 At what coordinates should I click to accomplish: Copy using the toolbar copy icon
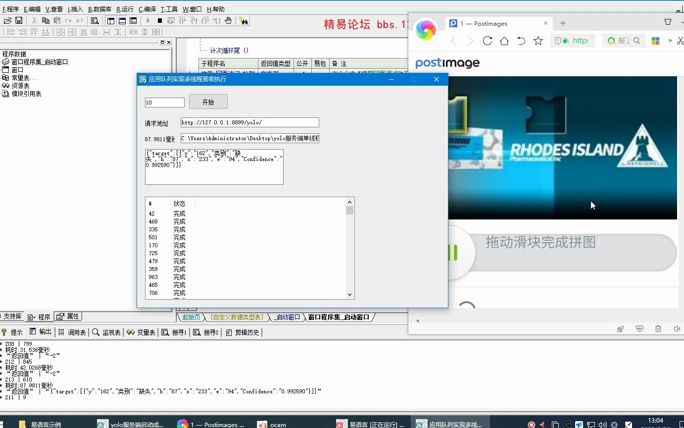pos(46,20)
